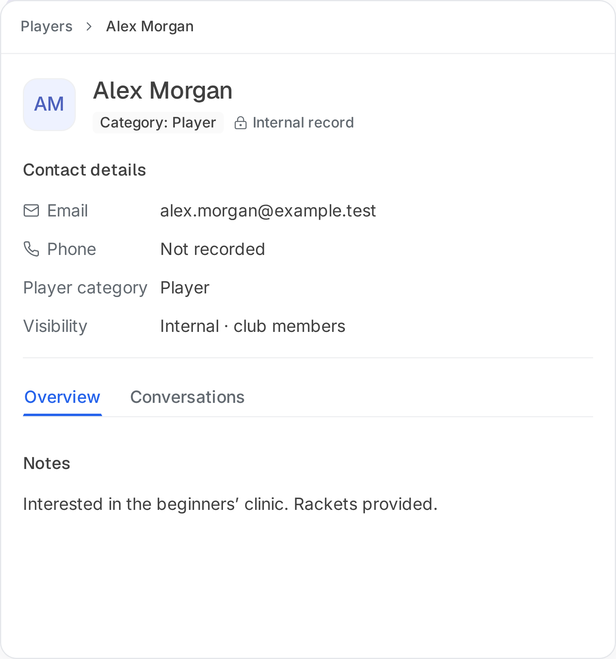
Task: Click the Visibility field label
Action: (x=55, y=326)
